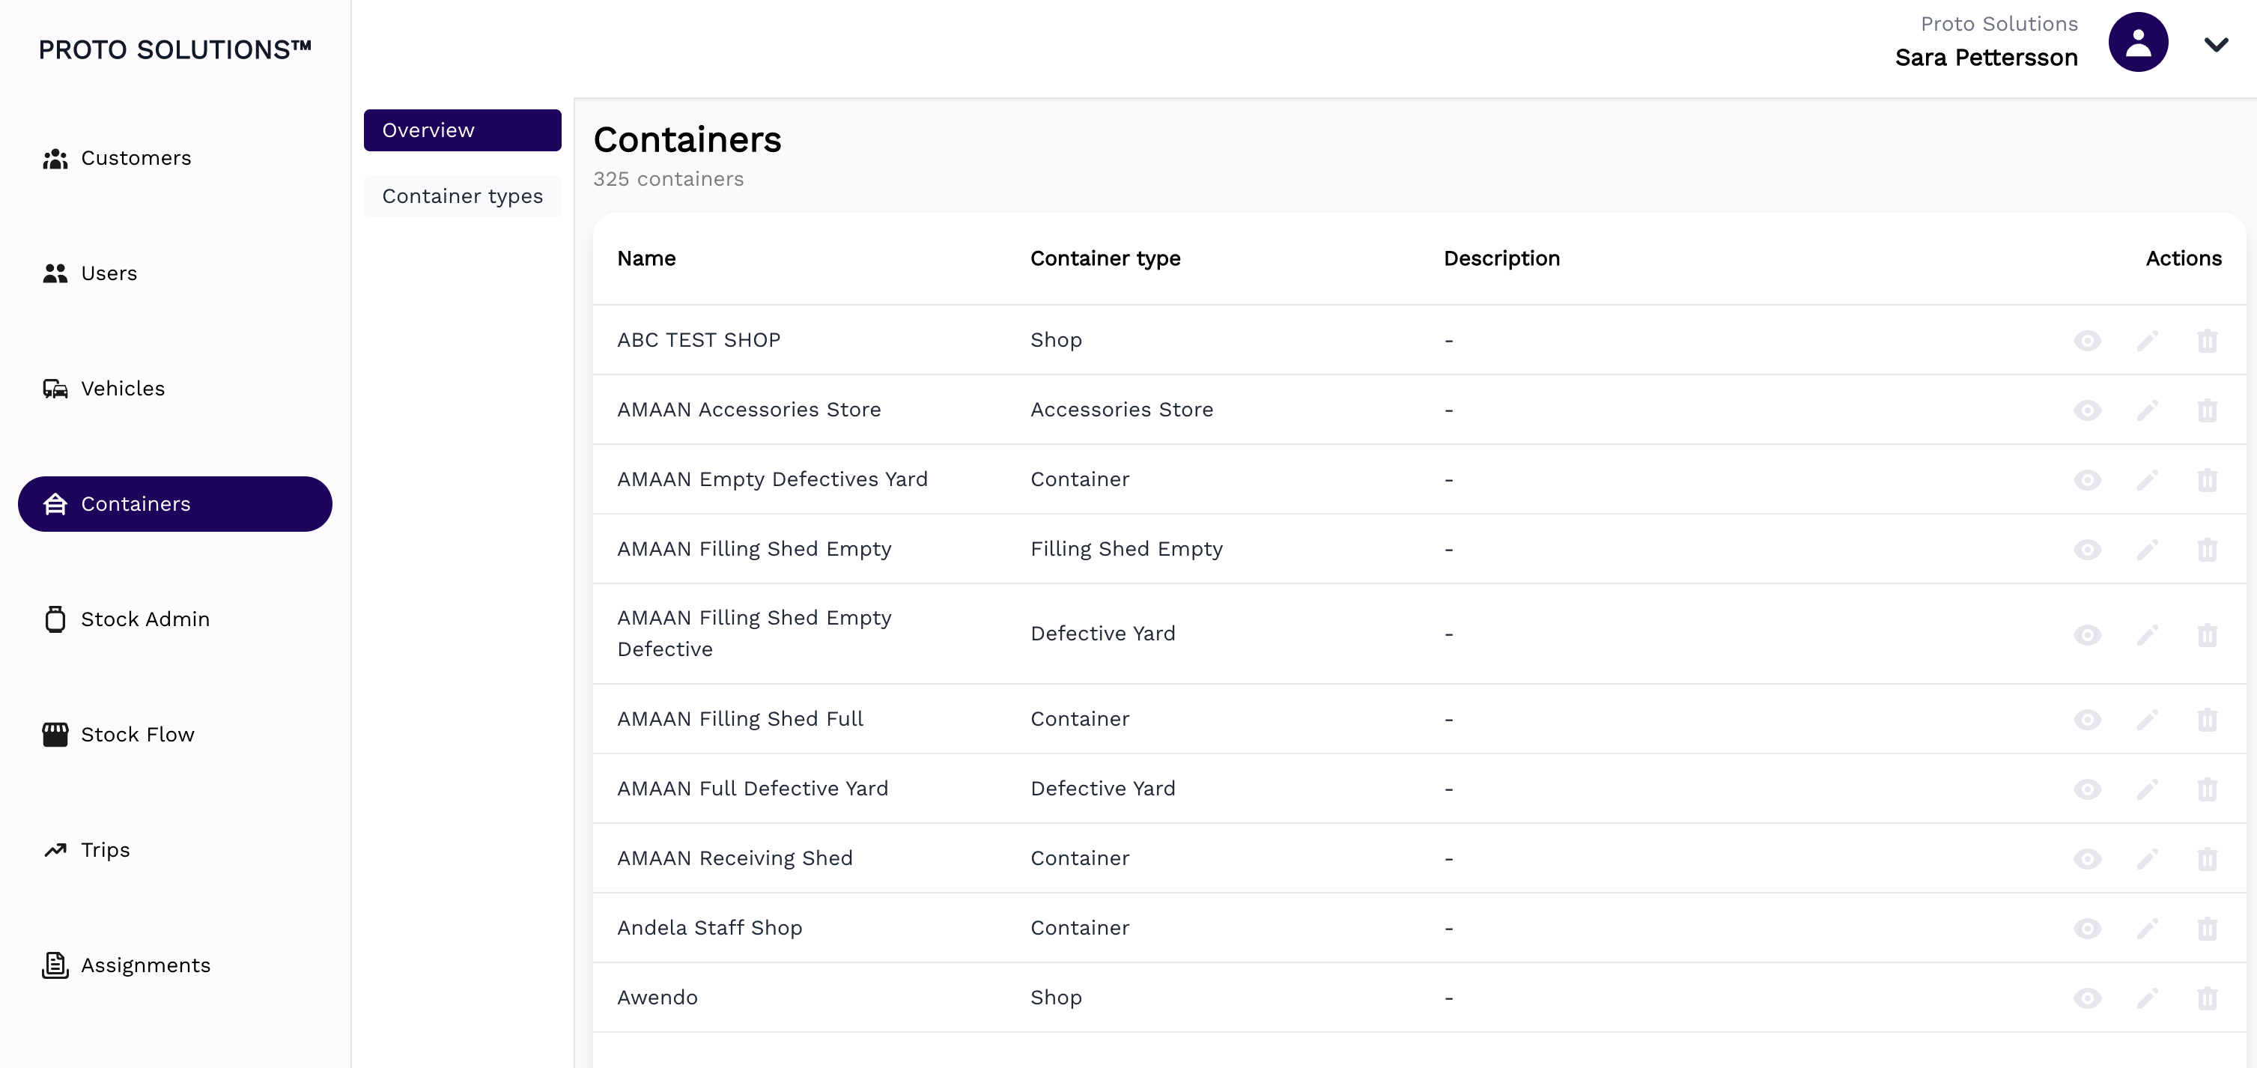Edit the ABC TEST SHOP container
Viewport: 2257px width, 1068px height.
click(x=2147, y=340)
